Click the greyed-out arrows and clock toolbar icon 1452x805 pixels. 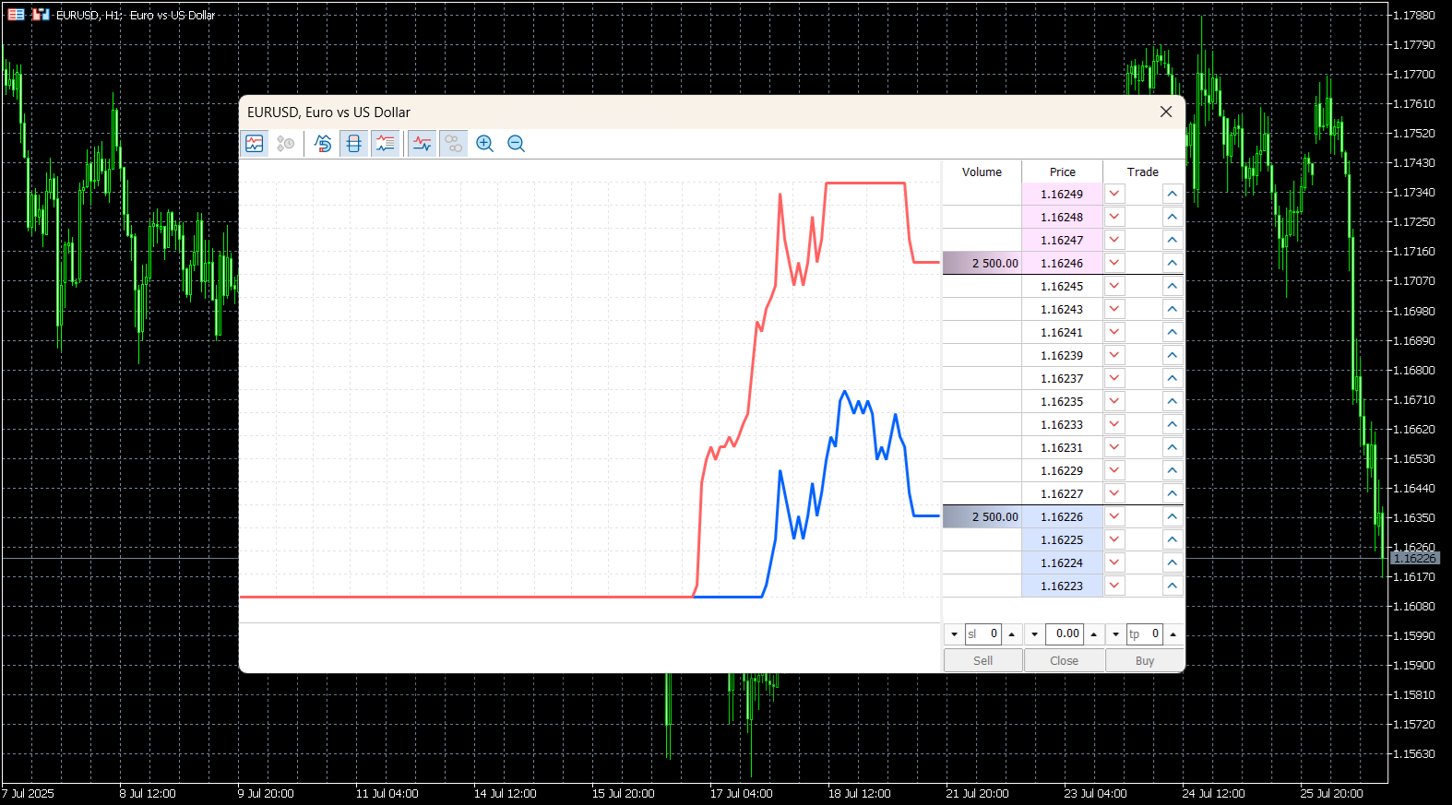(286, 144)
